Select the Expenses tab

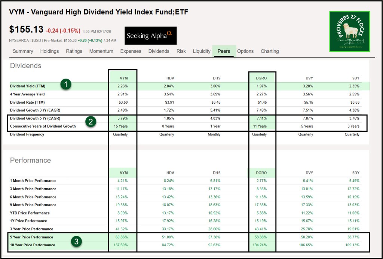[131, 51]
